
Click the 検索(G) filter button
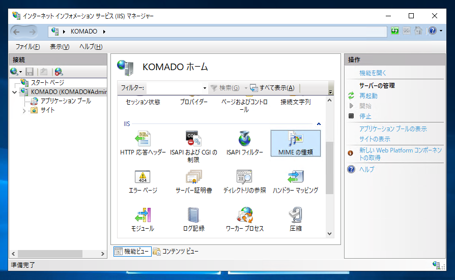pos(225,88)
